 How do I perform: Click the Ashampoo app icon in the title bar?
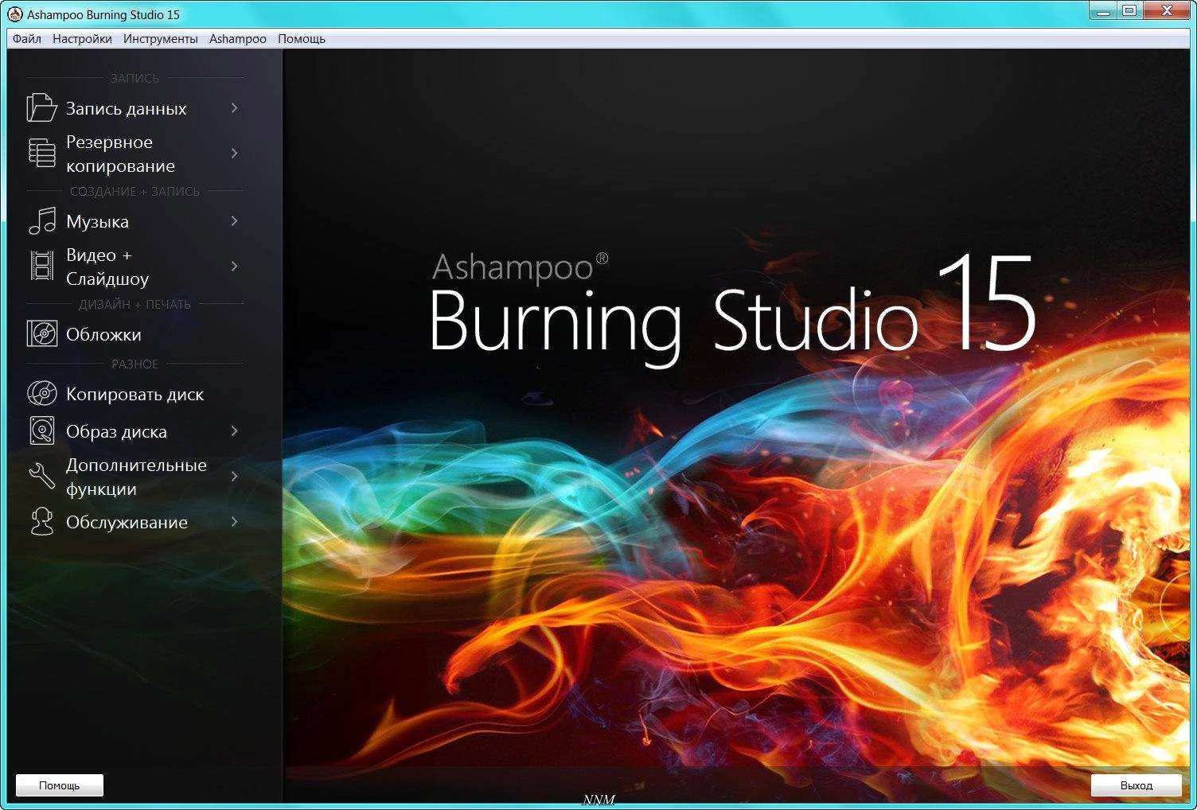[15, 14]
